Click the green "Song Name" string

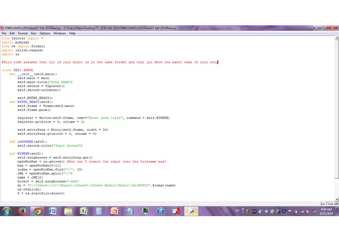click(60, 82)
